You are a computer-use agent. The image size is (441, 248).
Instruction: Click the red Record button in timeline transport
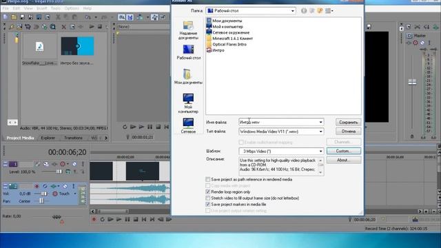click(x=94, y=219)
